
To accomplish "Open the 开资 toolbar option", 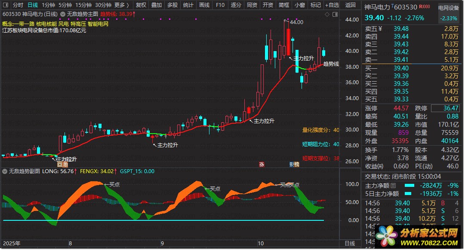I will 268,5.
